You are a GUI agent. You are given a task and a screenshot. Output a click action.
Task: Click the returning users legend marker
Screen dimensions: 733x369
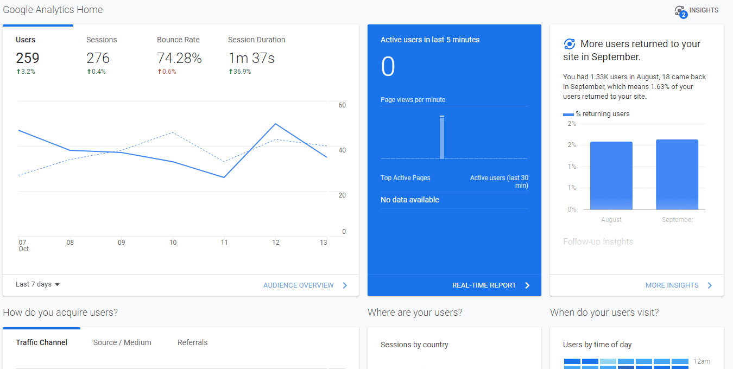click(568, 114)
